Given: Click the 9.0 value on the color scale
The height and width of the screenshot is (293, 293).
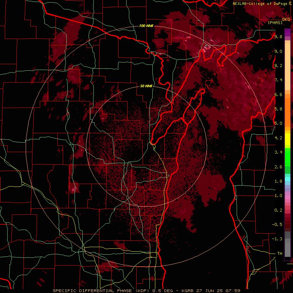Looking at the screenshot, I should [278, 51].
